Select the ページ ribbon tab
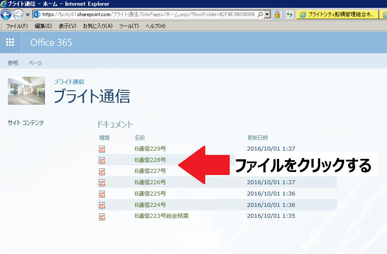 pos(35,63)
